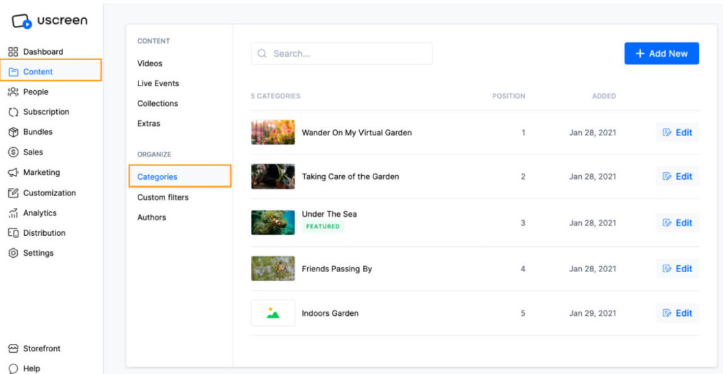The image size is (723, 374).
Task: Go to Distribution in the sidebar
Action: point(44,233)
